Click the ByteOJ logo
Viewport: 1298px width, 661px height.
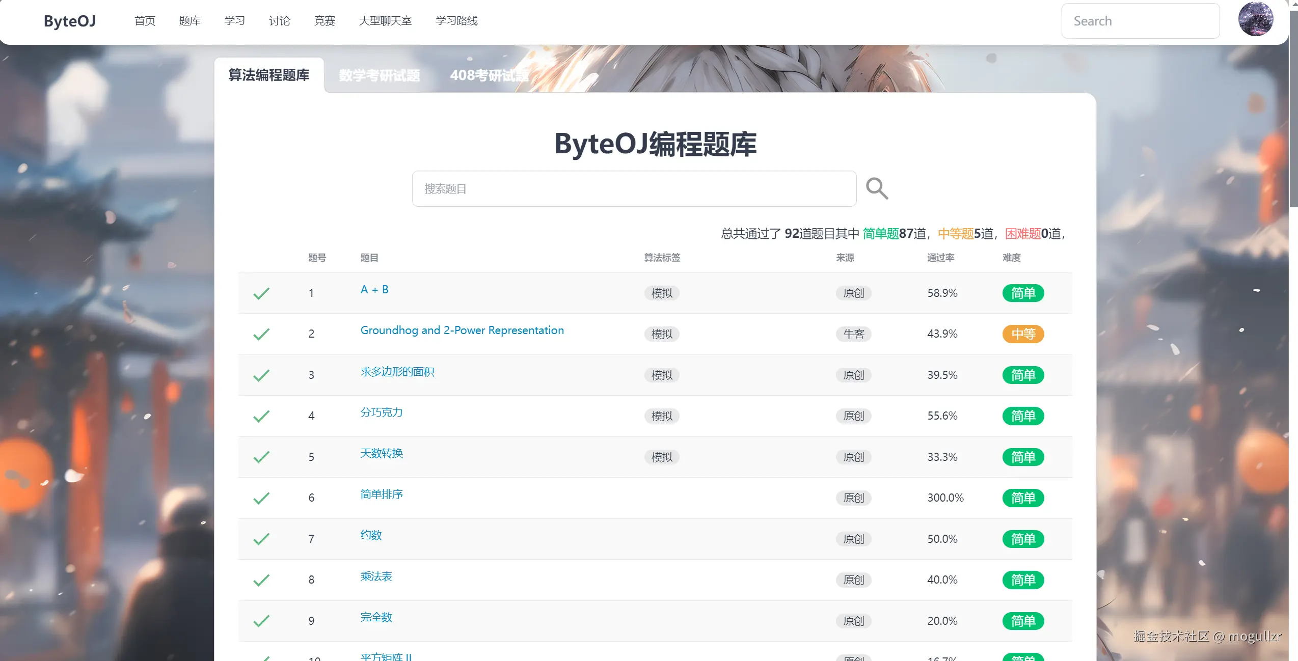(x=70, y=21)
